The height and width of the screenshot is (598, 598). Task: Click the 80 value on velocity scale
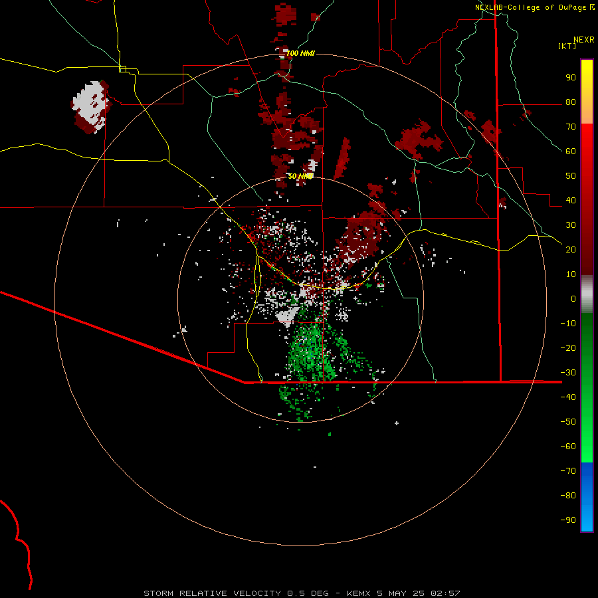571,102
